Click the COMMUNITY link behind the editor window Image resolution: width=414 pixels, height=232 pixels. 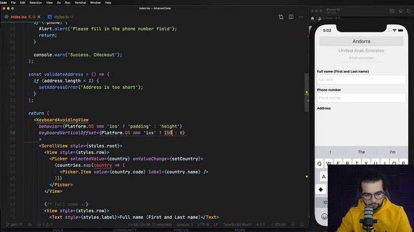(x=125, y=230)
